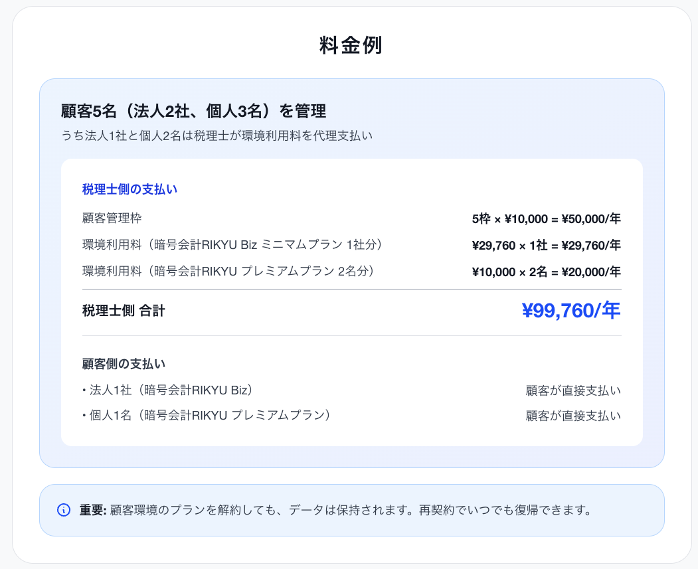
Task: Click the info icon beside 重要
Action: pos(64,510)
